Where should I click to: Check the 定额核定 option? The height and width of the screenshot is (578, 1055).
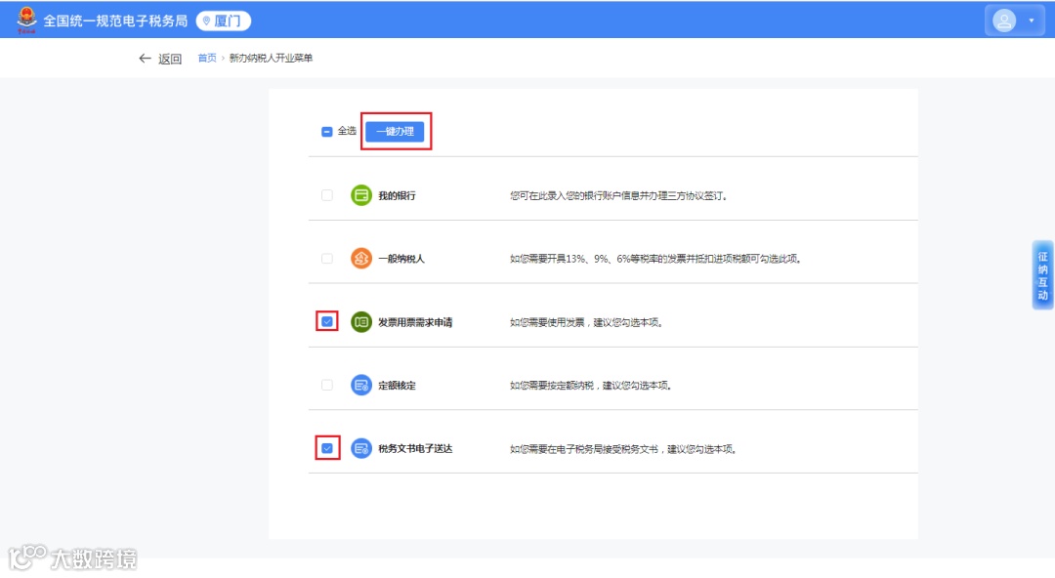(x=326, y=385)
